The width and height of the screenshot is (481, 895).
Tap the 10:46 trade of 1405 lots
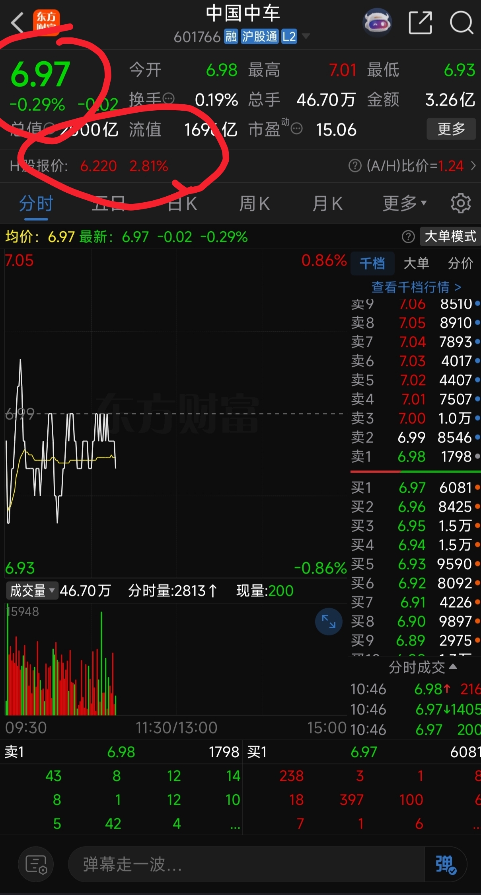[415, 709]
